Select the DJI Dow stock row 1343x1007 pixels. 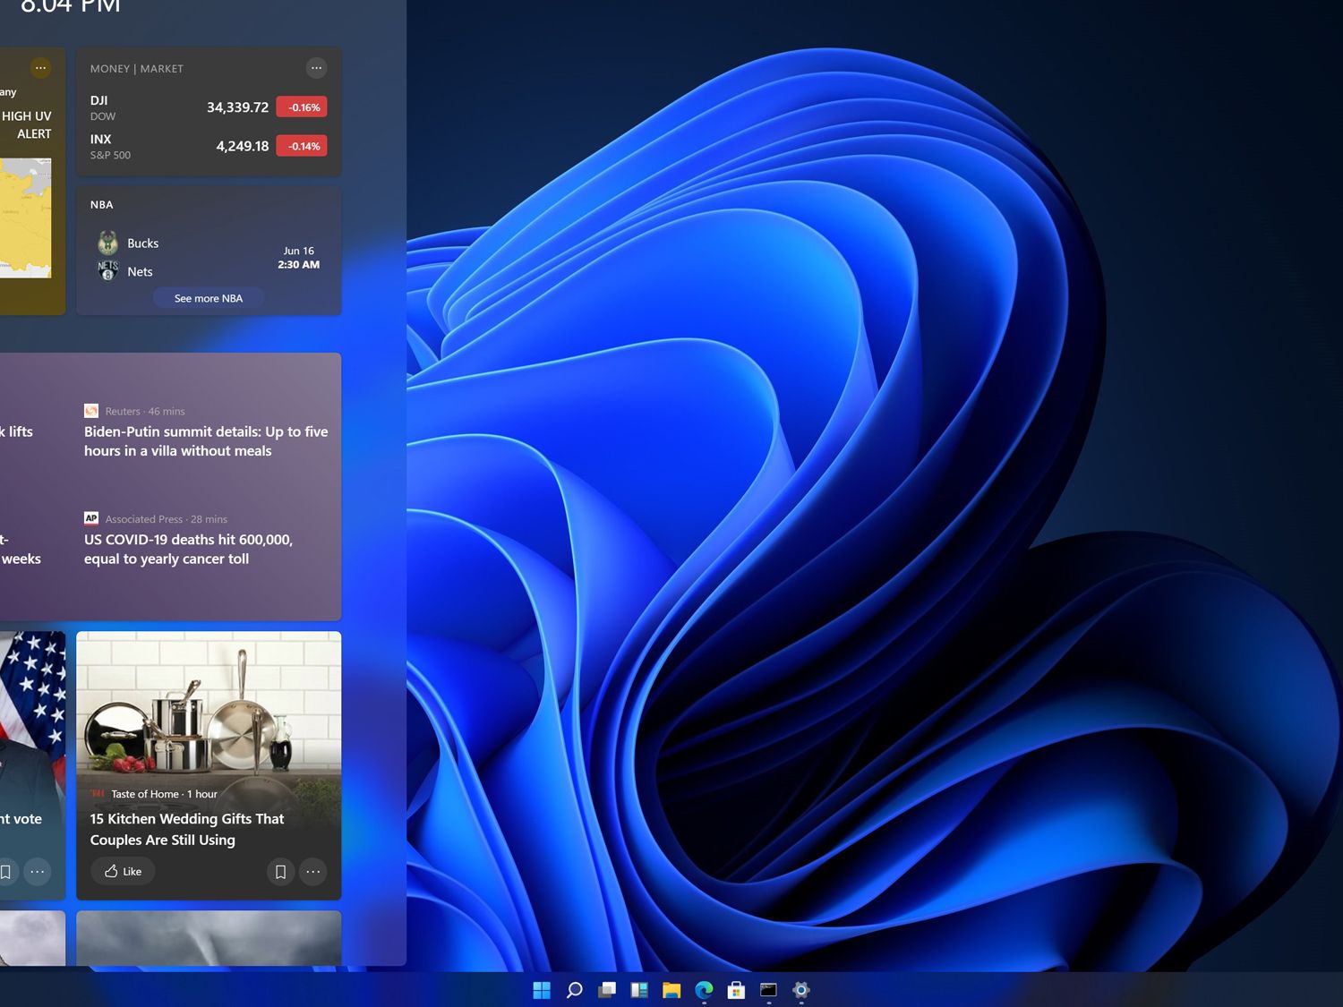click(x=209, y=107)
